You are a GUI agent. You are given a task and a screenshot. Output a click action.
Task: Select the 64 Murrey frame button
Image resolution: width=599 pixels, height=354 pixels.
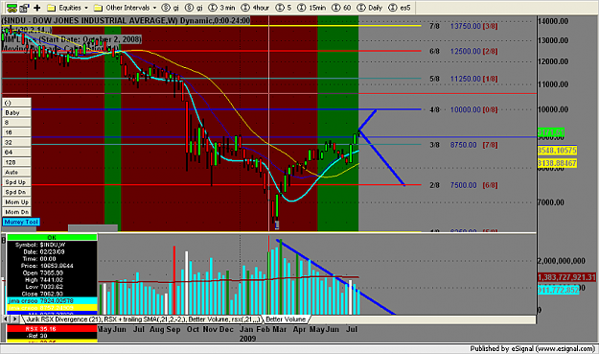(x=16, y=153)
